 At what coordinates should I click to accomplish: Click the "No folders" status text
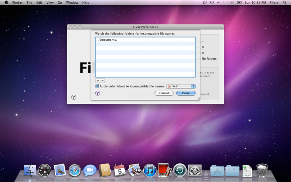[x=209, y=59]
